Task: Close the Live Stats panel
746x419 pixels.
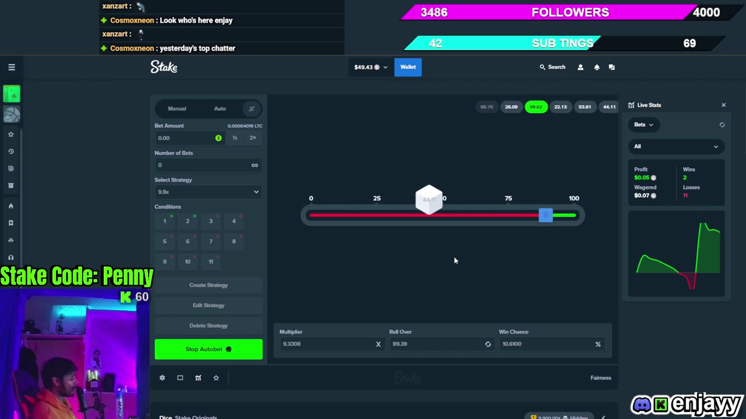Action: 723,105
